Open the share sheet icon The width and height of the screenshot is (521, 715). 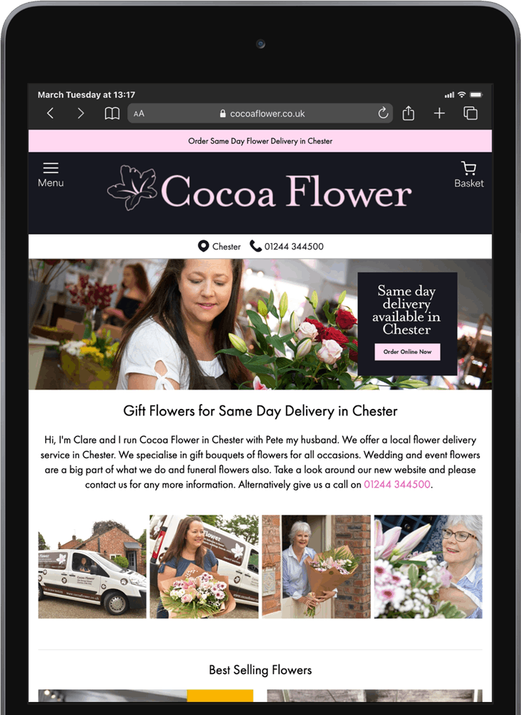408,113
